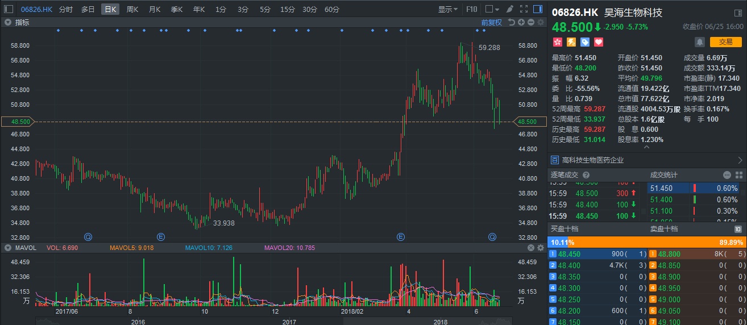Click the buy/sell ratio bar
Image resolution: width=747 pixels, height=325 pixels.
point(647,241)
